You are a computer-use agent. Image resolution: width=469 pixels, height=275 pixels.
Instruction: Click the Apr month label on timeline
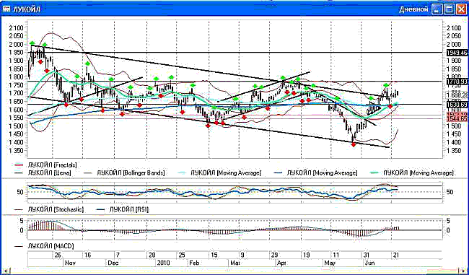pos(281,263)
